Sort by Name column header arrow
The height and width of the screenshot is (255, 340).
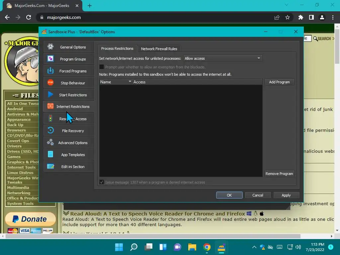130,82
